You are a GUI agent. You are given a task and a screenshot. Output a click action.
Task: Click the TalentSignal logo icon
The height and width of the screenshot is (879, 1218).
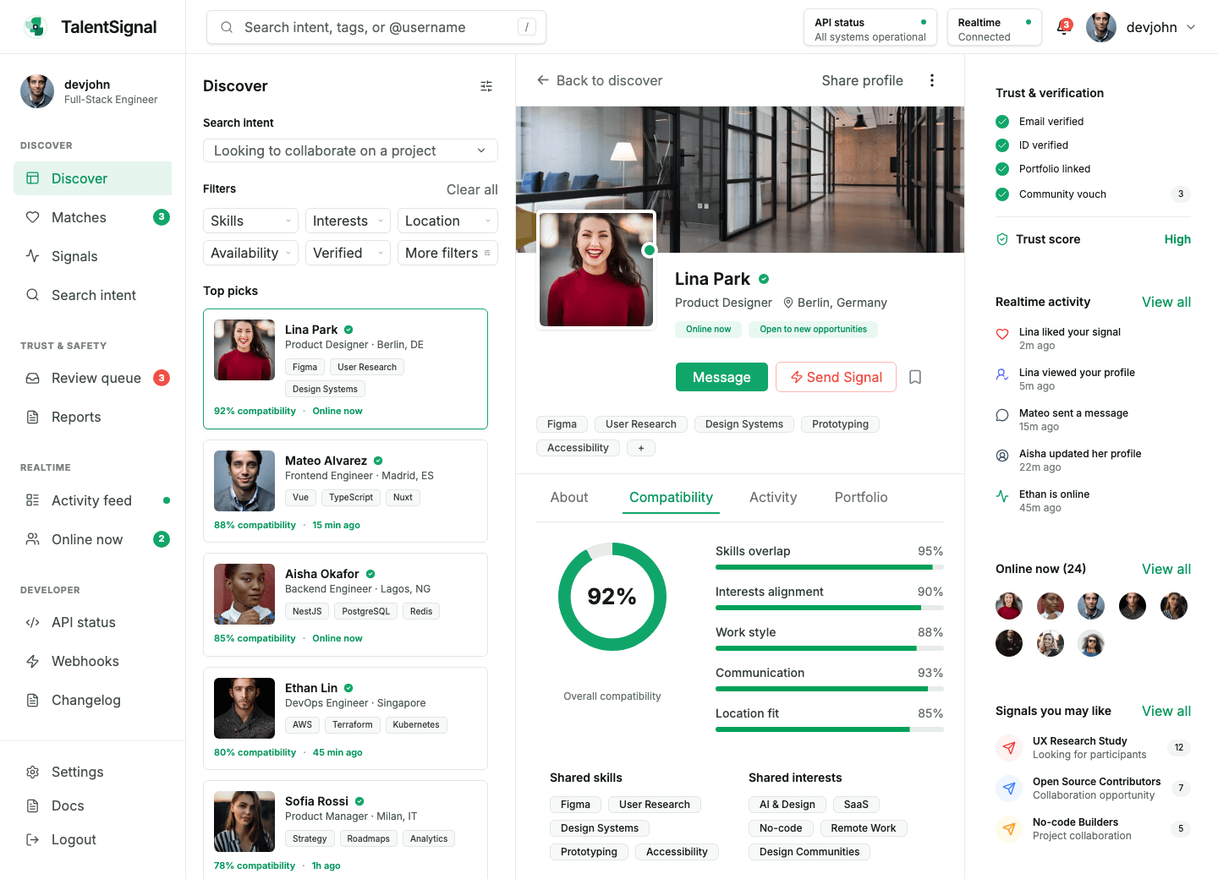35,27
